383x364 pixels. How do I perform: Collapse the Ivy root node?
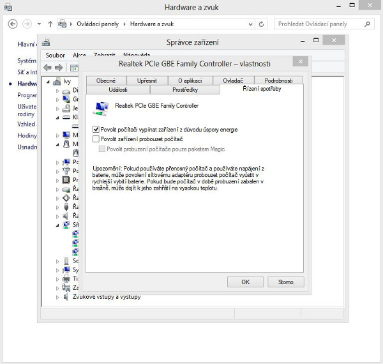[48, 82]
